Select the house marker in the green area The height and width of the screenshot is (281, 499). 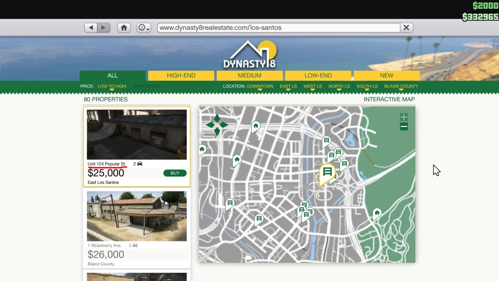(377, 213)
